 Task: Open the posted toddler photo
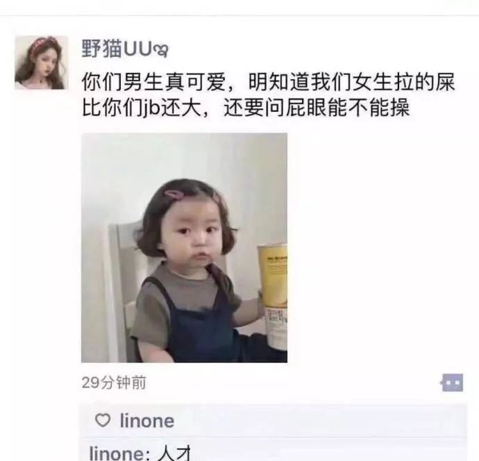(x=184, y=248)
